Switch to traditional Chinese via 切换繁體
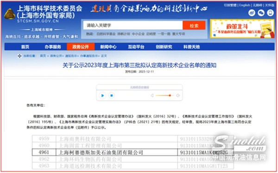Viewport: 278px width, 173px height. coord(230,5)
